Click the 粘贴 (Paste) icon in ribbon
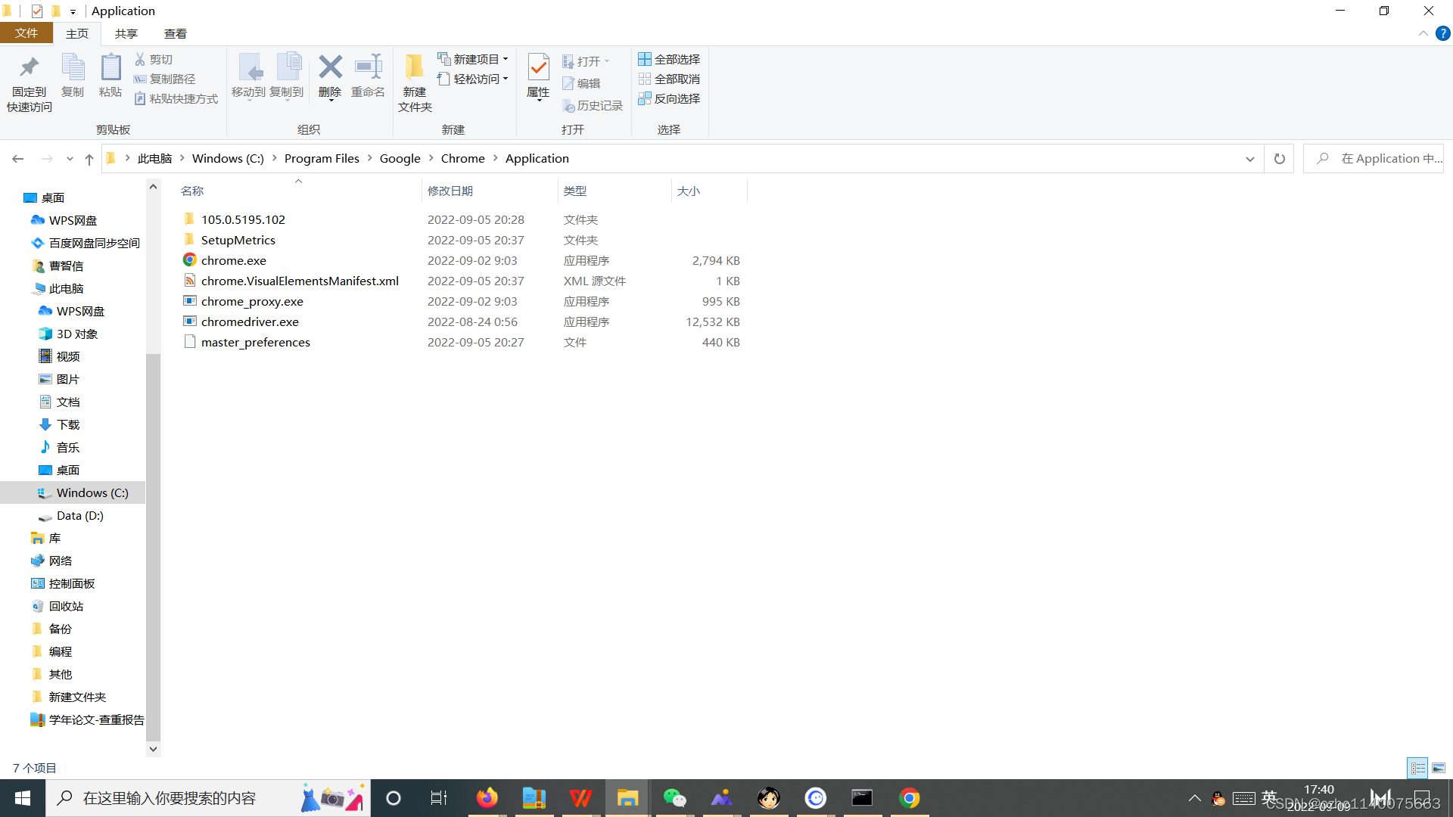 110,75
